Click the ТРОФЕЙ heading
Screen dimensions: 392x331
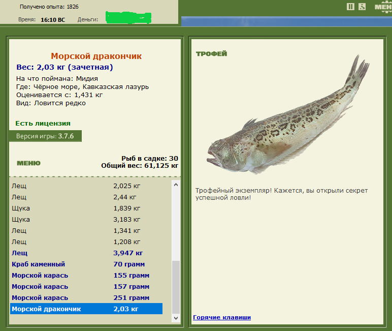[x=212, y=53]
